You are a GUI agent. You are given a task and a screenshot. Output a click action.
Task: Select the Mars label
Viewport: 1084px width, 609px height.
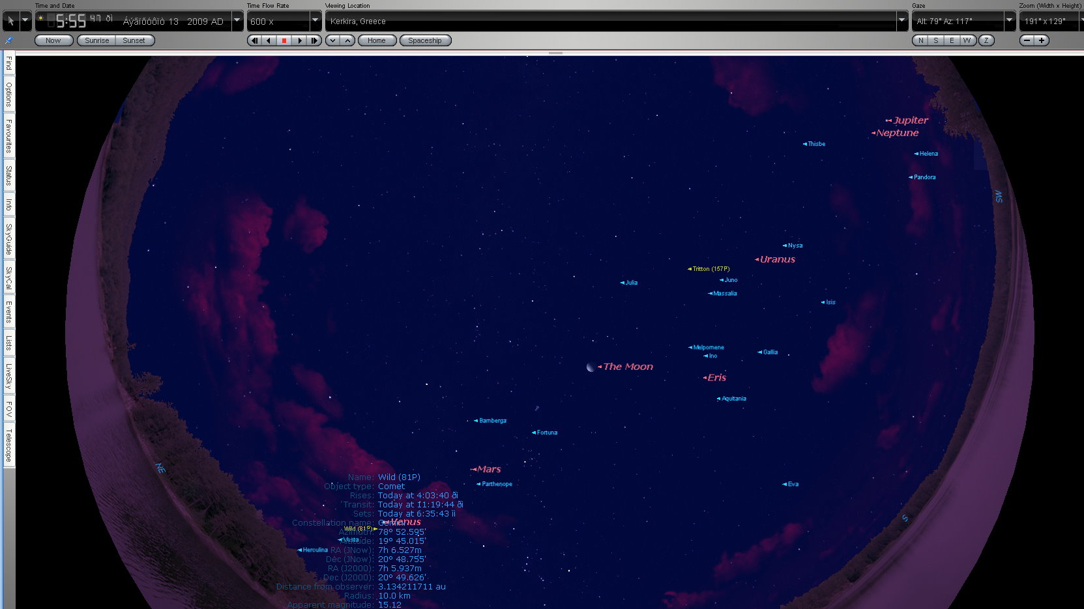[x=489, y=469]
